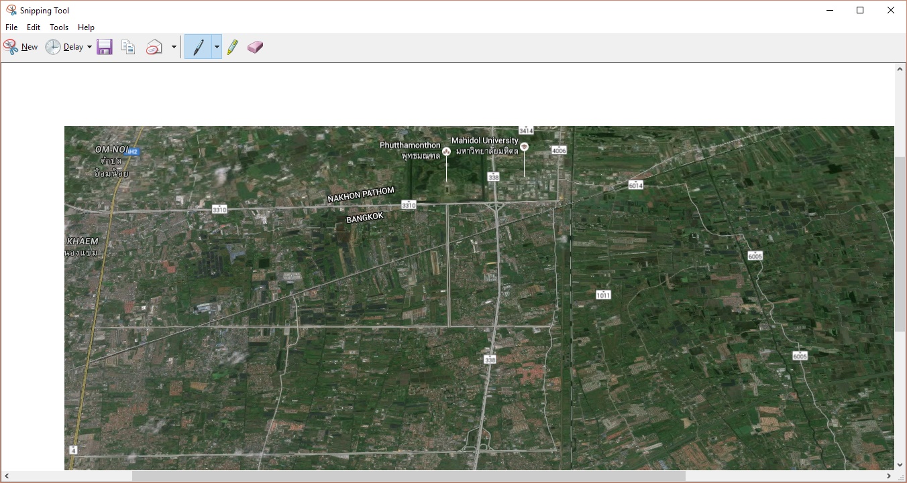Viewport: 907px width, 483px height.
Task: Click the Delay clock icon
Action: point(53,47)
